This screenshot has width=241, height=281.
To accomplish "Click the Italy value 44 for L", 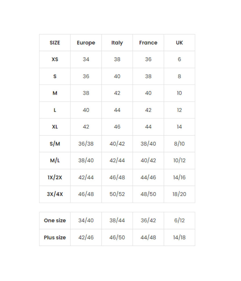I will pos(117,110).
